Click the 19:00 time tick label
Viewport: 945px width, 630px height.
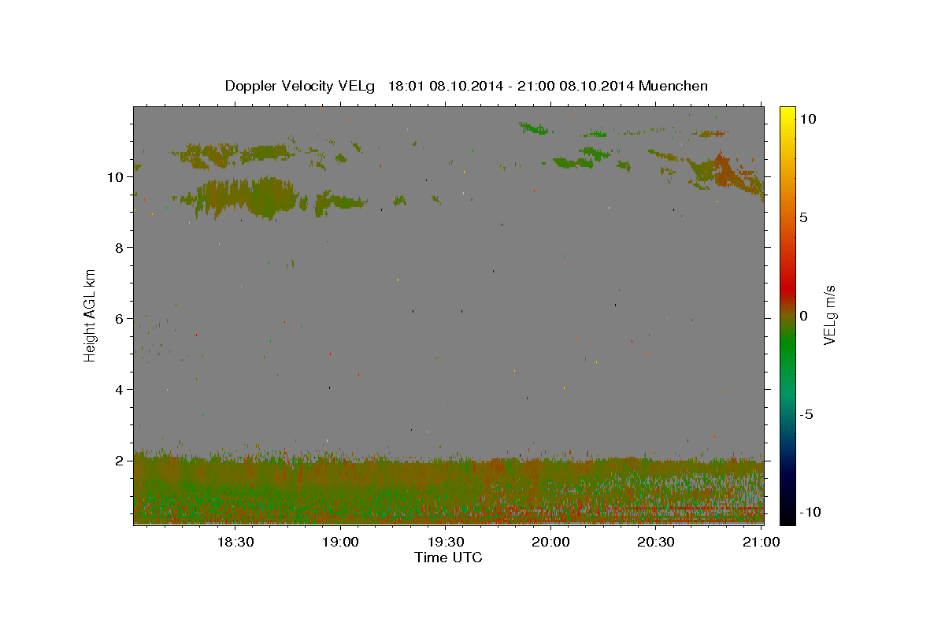(340, 541)
